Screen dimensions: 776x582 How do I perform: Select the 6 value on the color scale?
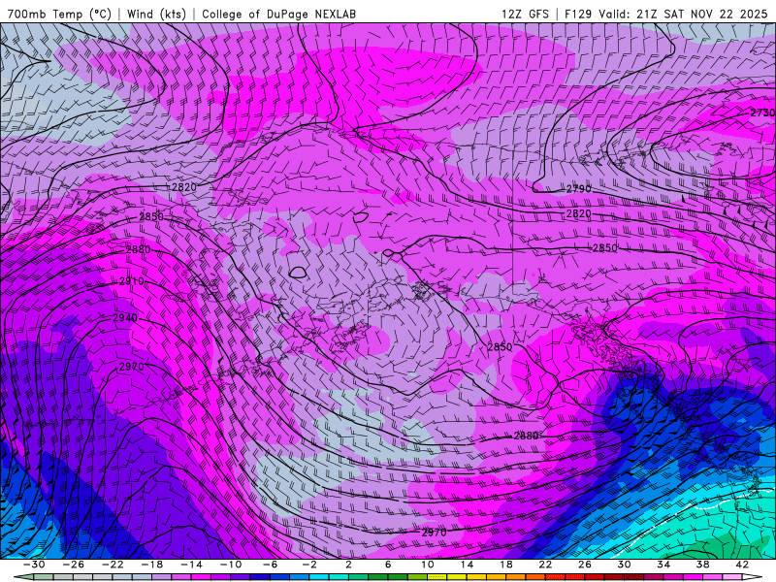click(x=388, y=565)
